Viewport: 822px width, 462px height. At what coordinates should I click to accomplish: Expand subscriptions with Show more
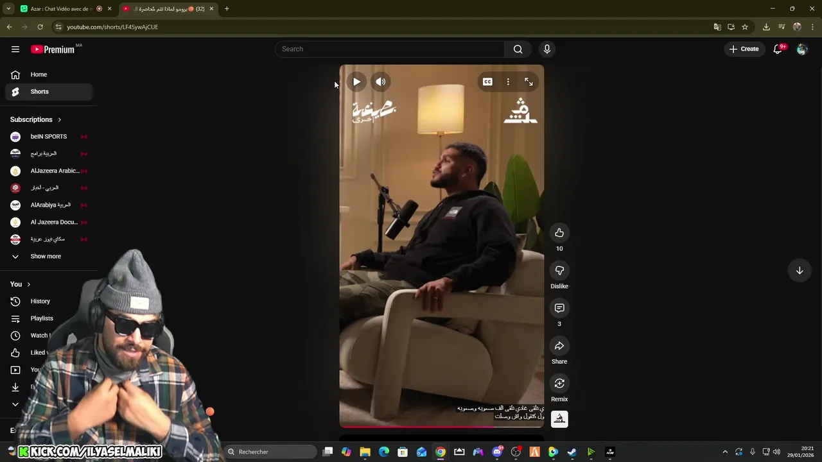click(x=49, y=256)
